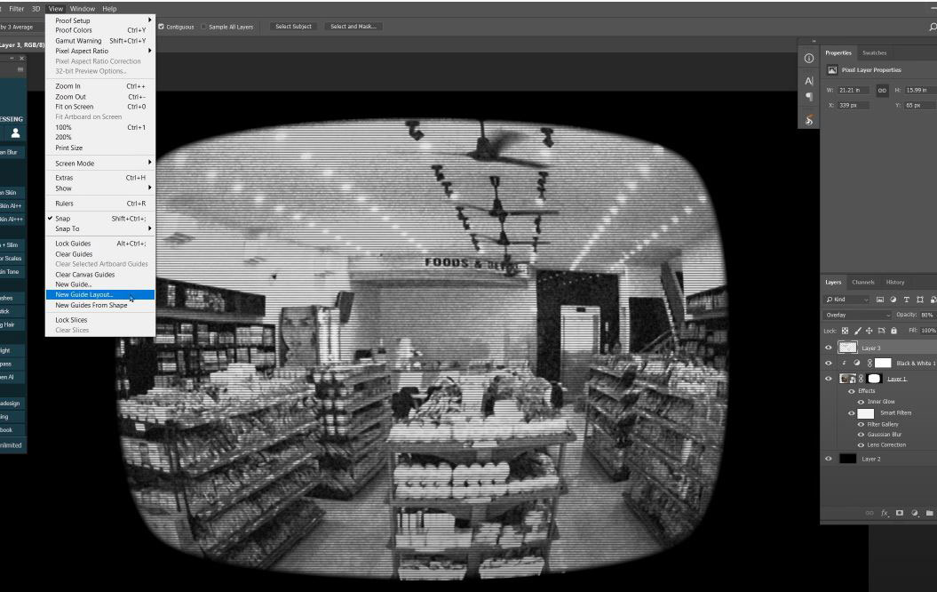
Task: Expand the Pixel Aspect Ratio submenu
Action: tap(99, 51)
